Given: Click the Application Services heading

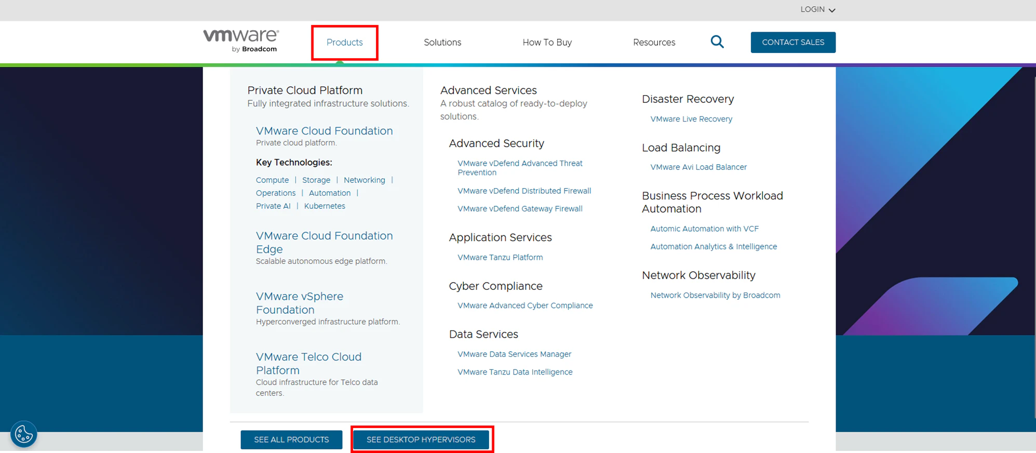Looking at the screenshot, I should 500,237.
